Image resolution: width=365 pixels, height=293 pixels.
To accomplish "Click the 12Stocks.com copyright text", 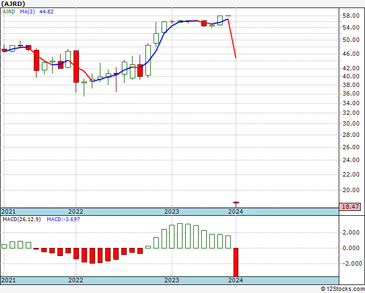I will point(342,289).
